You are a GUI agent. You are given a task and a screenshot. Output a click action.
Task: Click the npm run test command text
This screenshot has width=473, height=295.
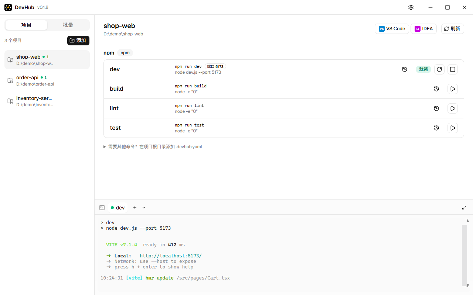click(x=189, y=125)
